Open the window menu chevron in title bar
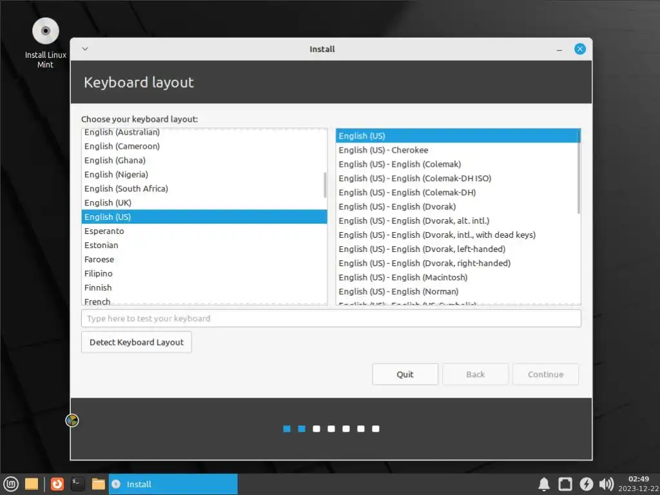Screen dimensions: 660x495 pyautogui.click(x=85, y=49)
